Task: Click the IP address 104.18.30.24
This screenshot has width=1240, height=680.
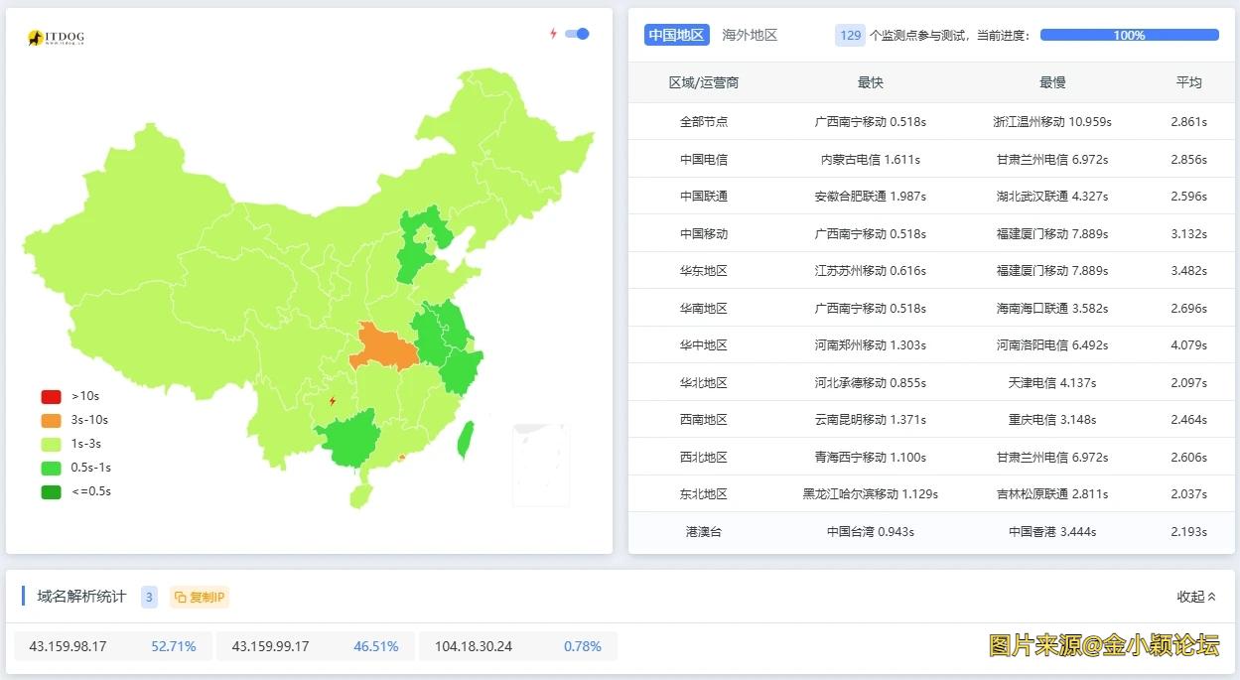Action: click(x=474, y=646)
